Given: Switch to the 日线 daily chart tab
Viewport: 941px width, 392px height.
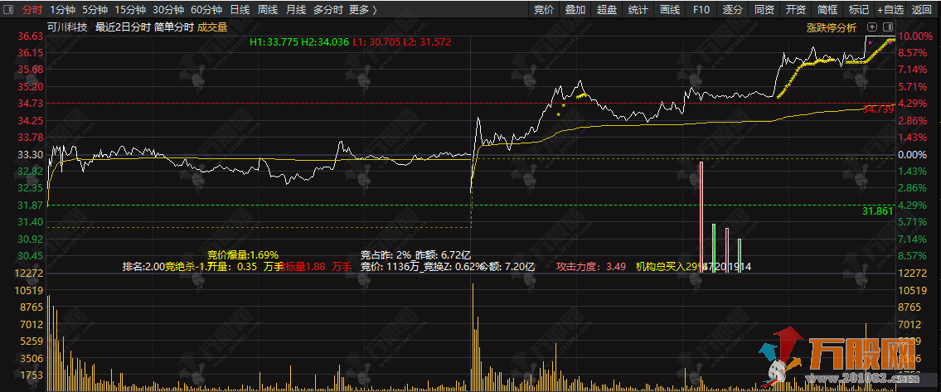Looking at the screenshot, I should (x=240, y=10).
